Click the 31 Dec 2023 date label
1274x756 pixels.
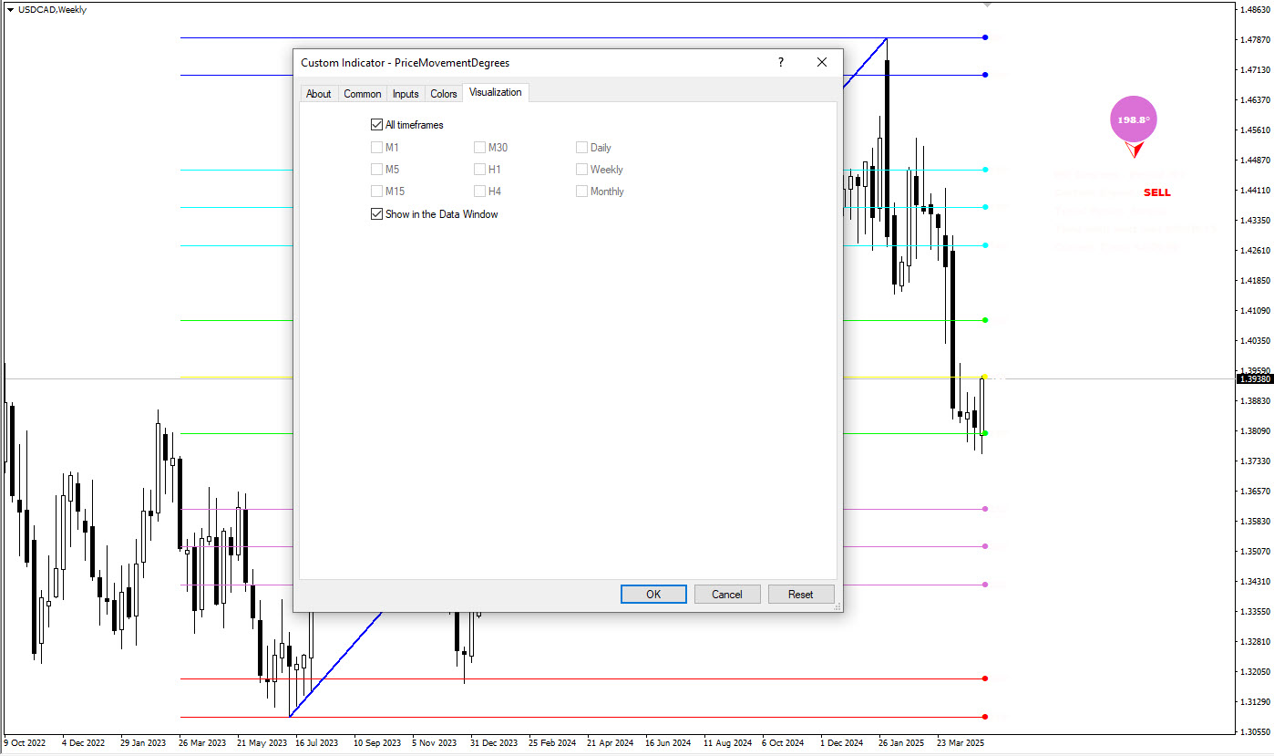coord(495,742)
